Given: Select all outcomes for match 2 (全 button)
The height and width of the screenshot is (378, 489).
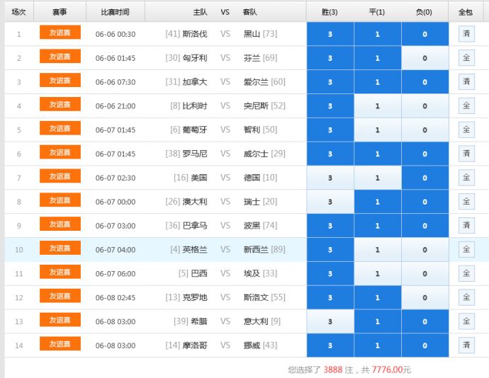Looking at the screenshot, I should point(466,57).
